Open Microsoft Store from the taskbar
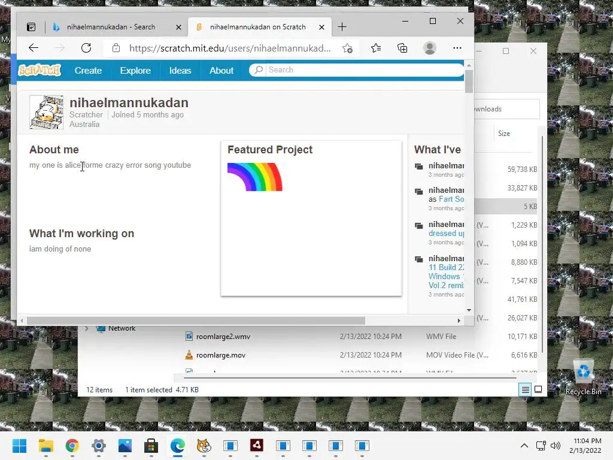 click(151, 446)
